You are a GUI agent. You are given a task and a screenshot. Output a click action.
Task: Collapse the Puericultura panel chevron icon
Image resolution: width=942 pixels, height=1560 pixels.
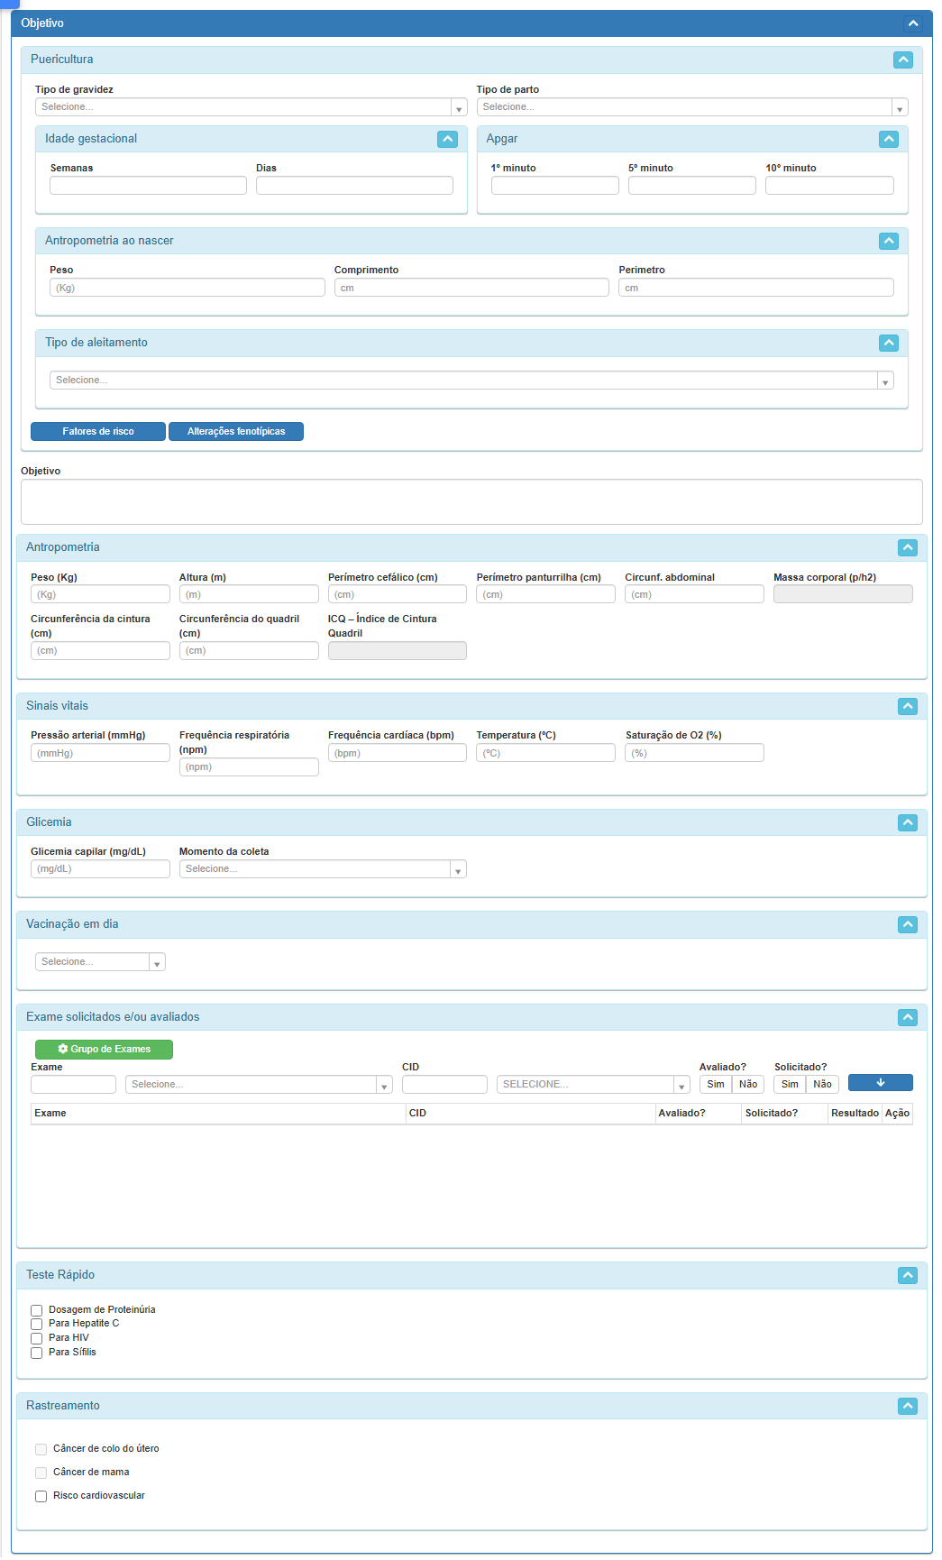902,60
